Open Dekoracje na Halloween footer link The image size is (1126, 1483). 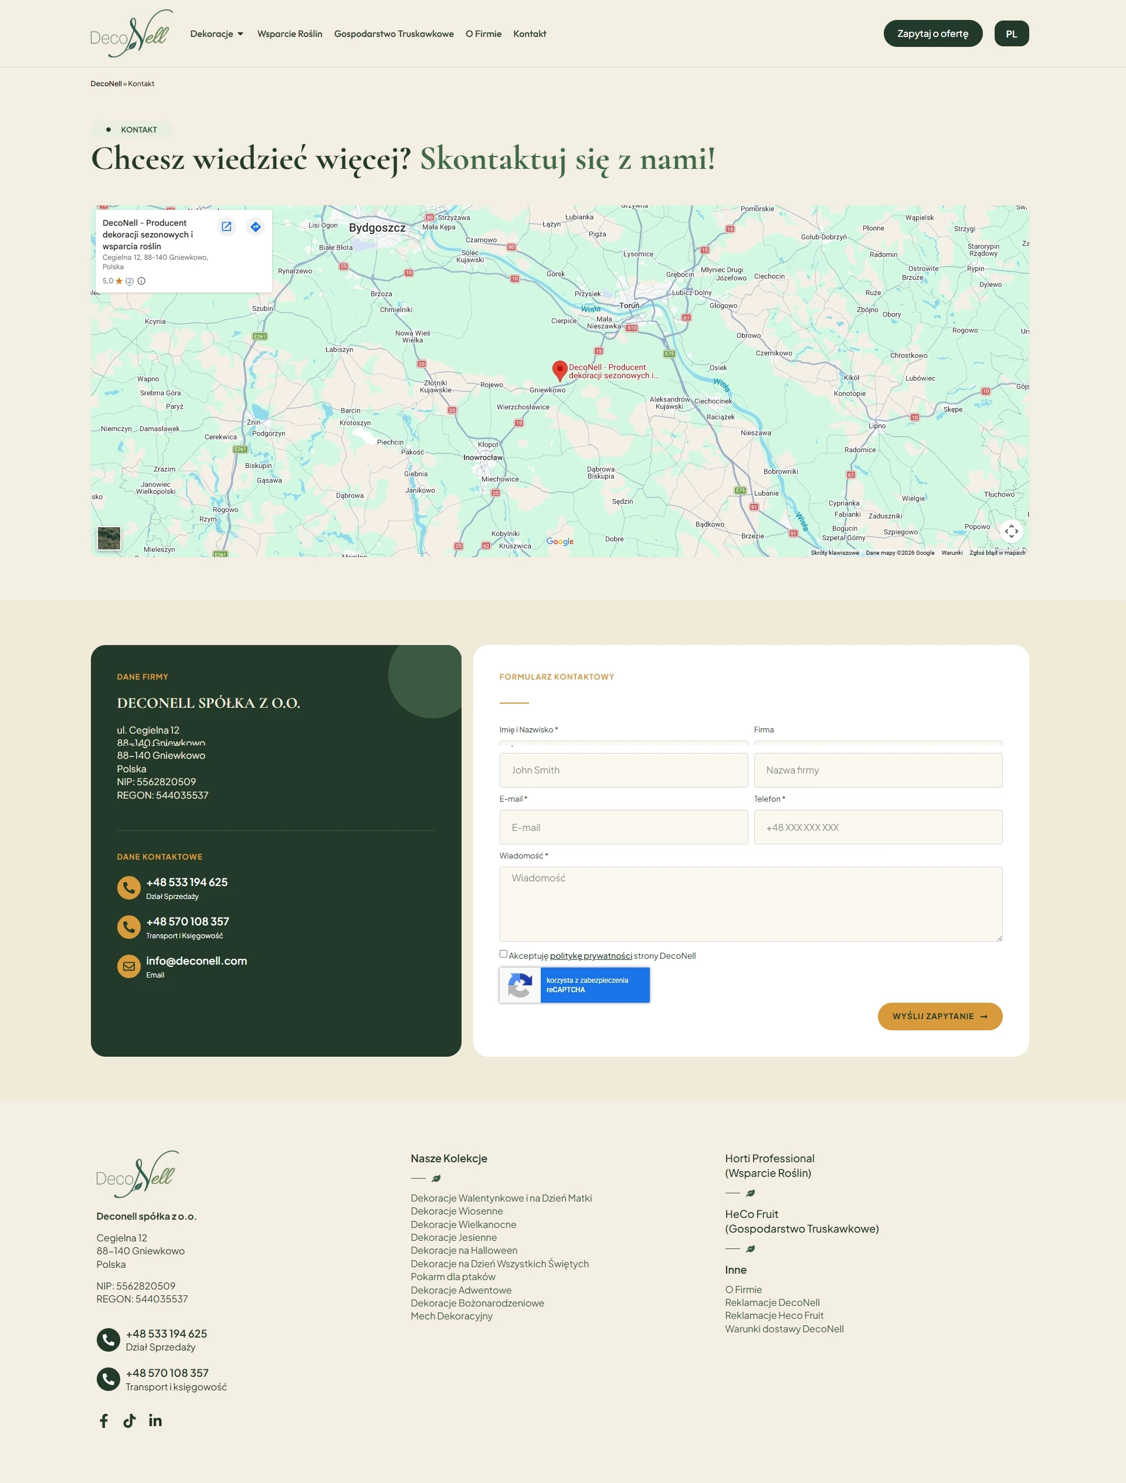point(464,1250)
